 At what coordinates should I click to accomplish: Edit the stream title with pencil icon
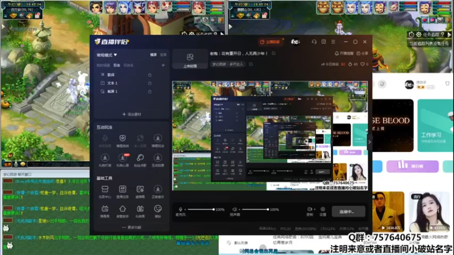(274, 53)
